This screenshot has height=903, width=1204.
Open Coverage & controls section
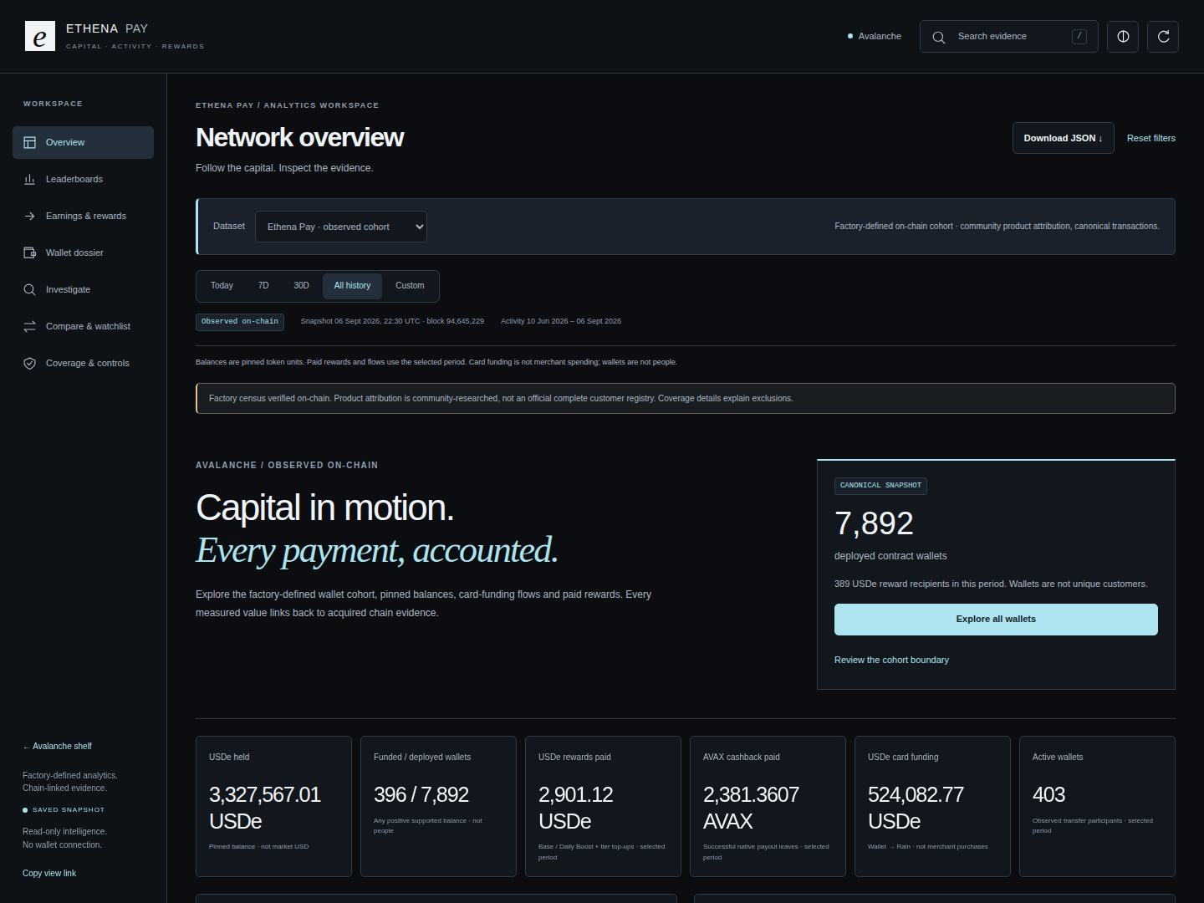tap(83, 363)
